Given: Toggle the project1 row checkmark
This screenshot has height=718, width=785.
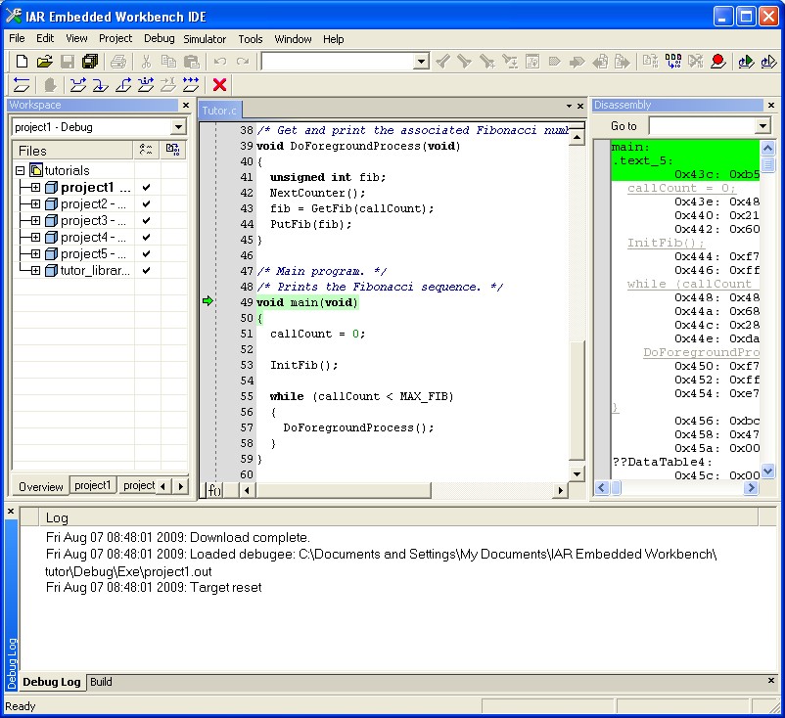Looking at the screenshot, I should (146, 187).
